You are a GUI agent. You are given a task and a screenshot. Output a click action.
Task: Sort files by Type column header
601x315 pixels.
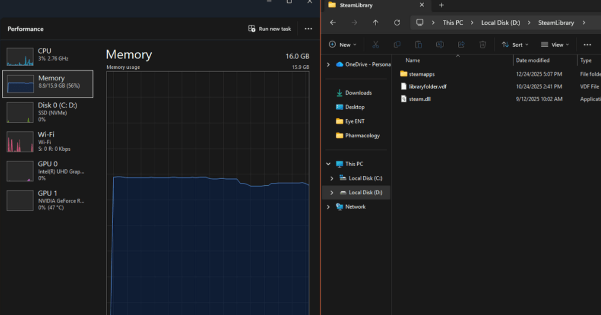click(x=586, y=60)
